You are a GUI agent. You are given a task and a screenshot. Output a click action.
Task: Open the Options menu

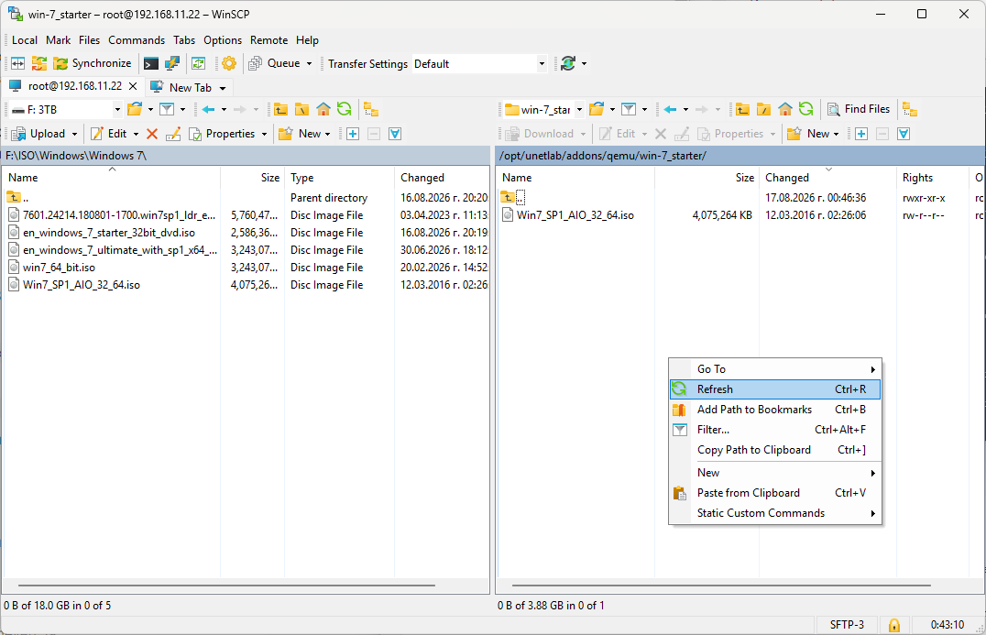[x=223, y=40]
